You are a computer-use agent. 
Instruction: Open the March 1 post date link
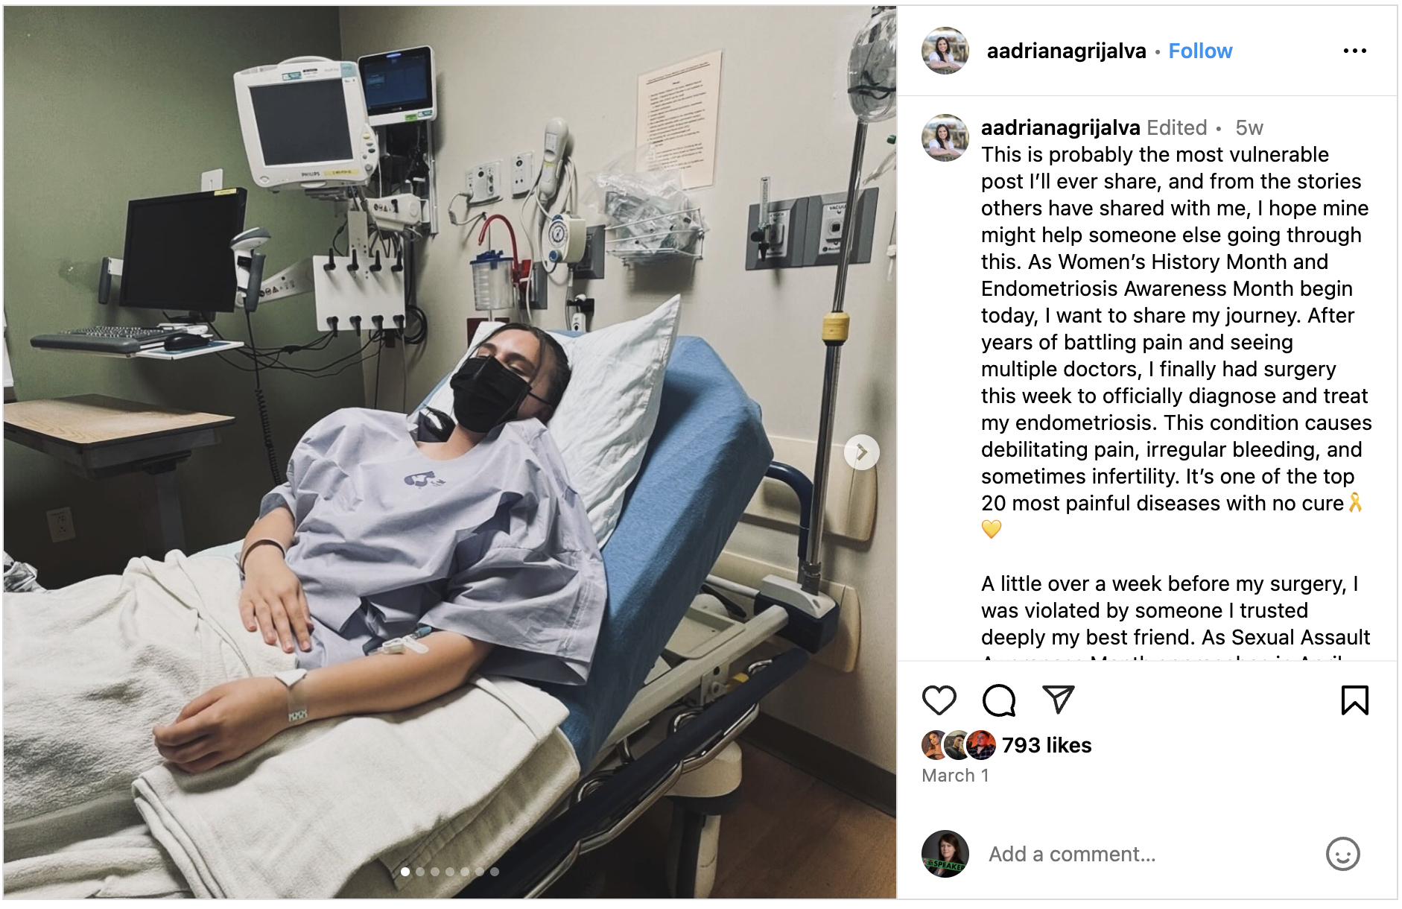955,776
